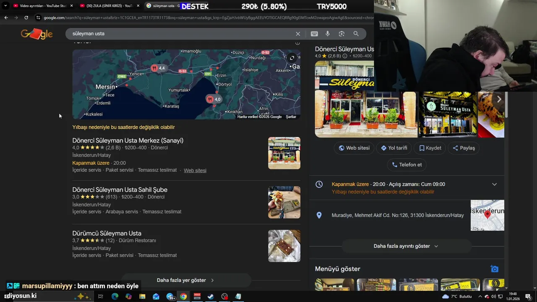
Task: Advance photos with the next arrow
Action: coord(499,99)
